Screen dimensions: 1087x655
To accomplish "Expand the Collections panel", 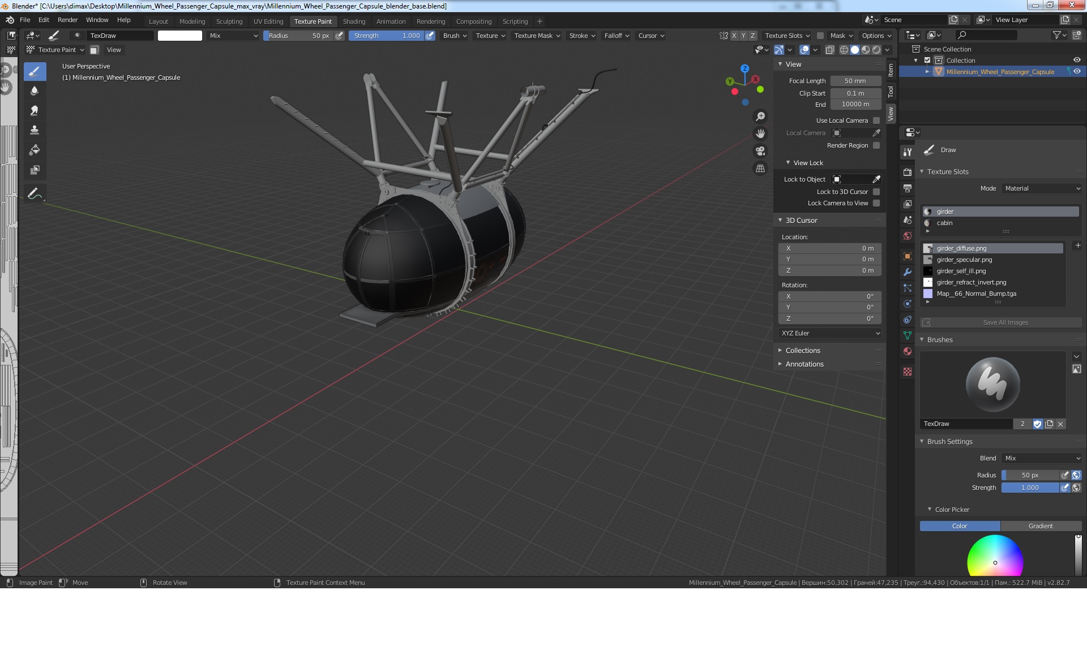I will tap(802, 351).
